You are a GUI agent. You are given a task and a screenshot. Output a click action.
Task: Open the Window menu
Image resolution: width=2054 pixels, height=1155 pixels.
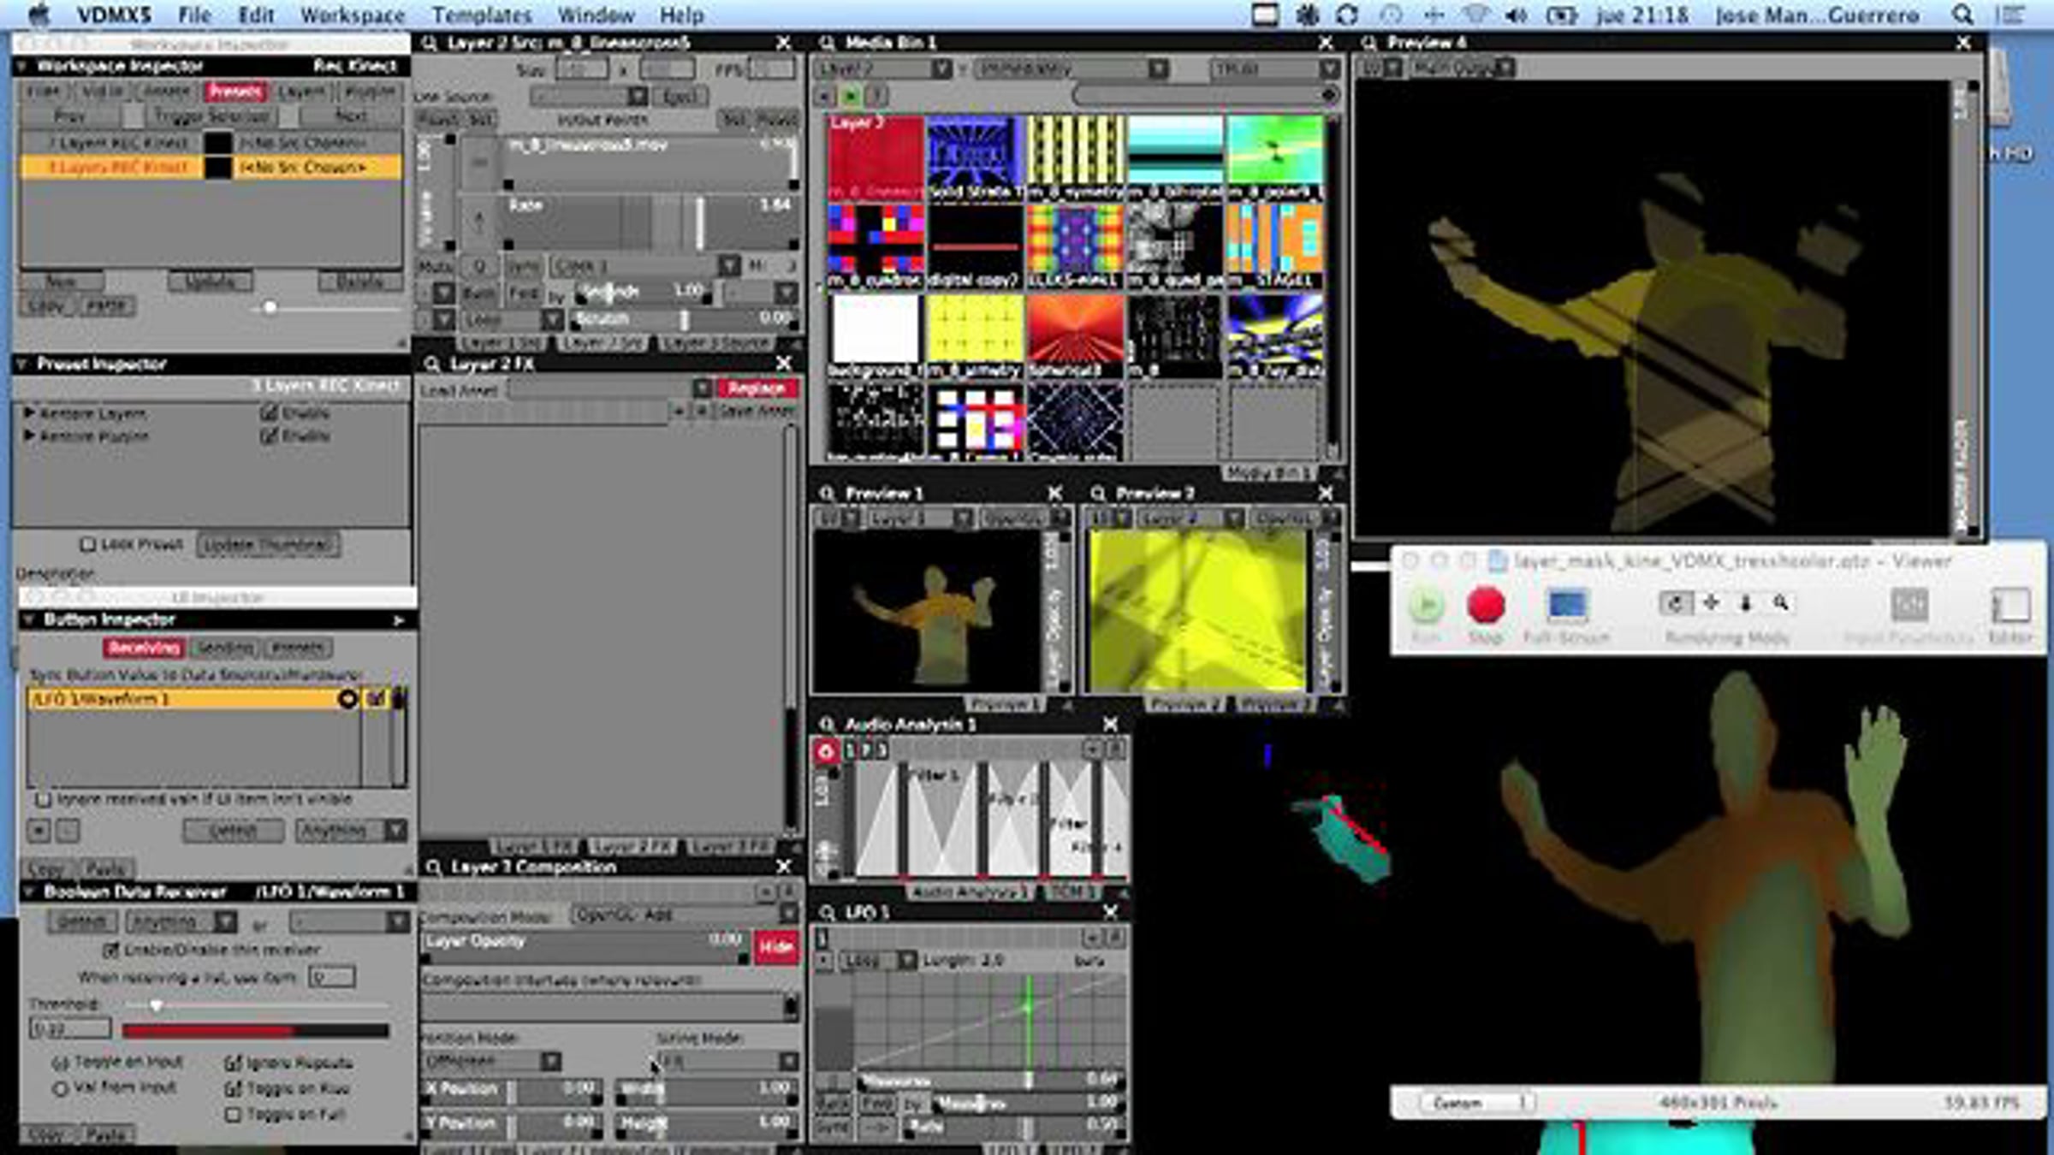[x=596, y=15]
